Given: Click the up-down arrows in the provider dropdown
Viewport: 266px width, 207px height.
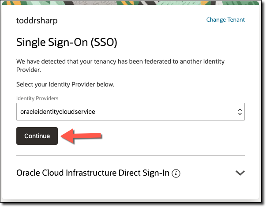Looking at the screenshot, I should [240, 112].
